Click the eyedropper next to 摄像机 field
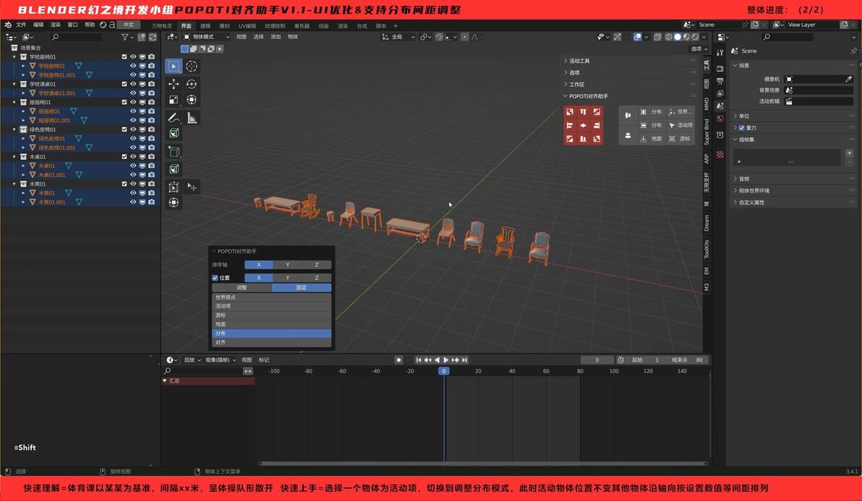The width and height of the screenshot is (862, 501). click(x=848, y=79)
